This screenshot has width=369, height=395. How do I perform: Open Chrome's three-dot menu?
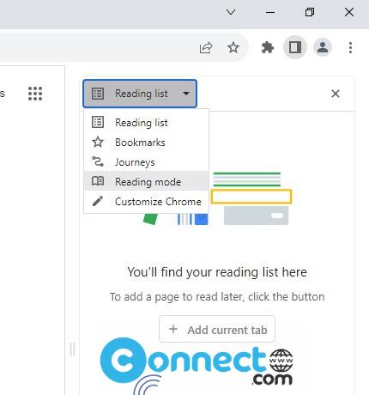point(350,47)
